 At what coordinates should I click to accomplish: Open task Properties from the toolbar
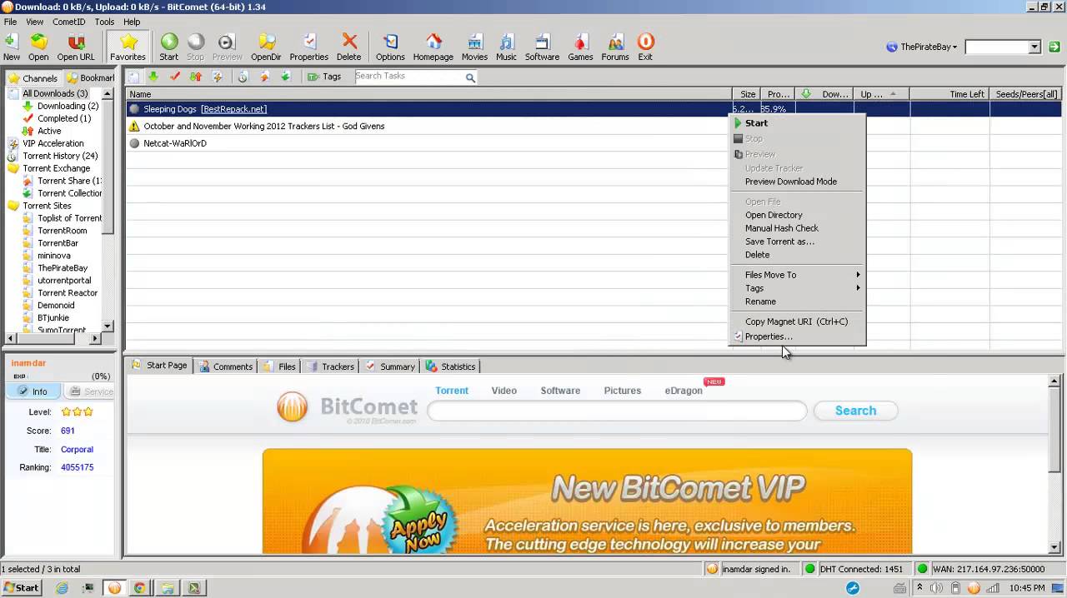[308, 47]
